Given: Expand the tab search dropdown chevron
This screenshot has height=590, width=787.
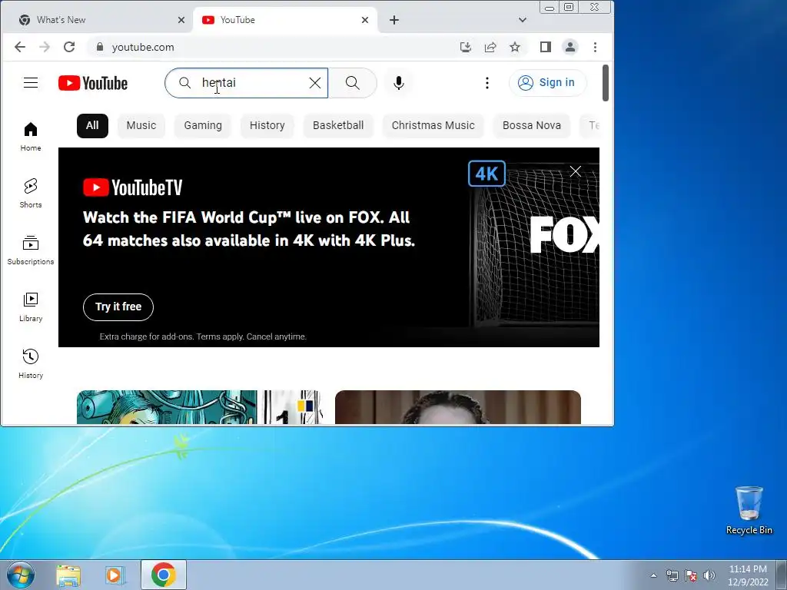Looking at the screenshot, I should (x=523, y=20).
